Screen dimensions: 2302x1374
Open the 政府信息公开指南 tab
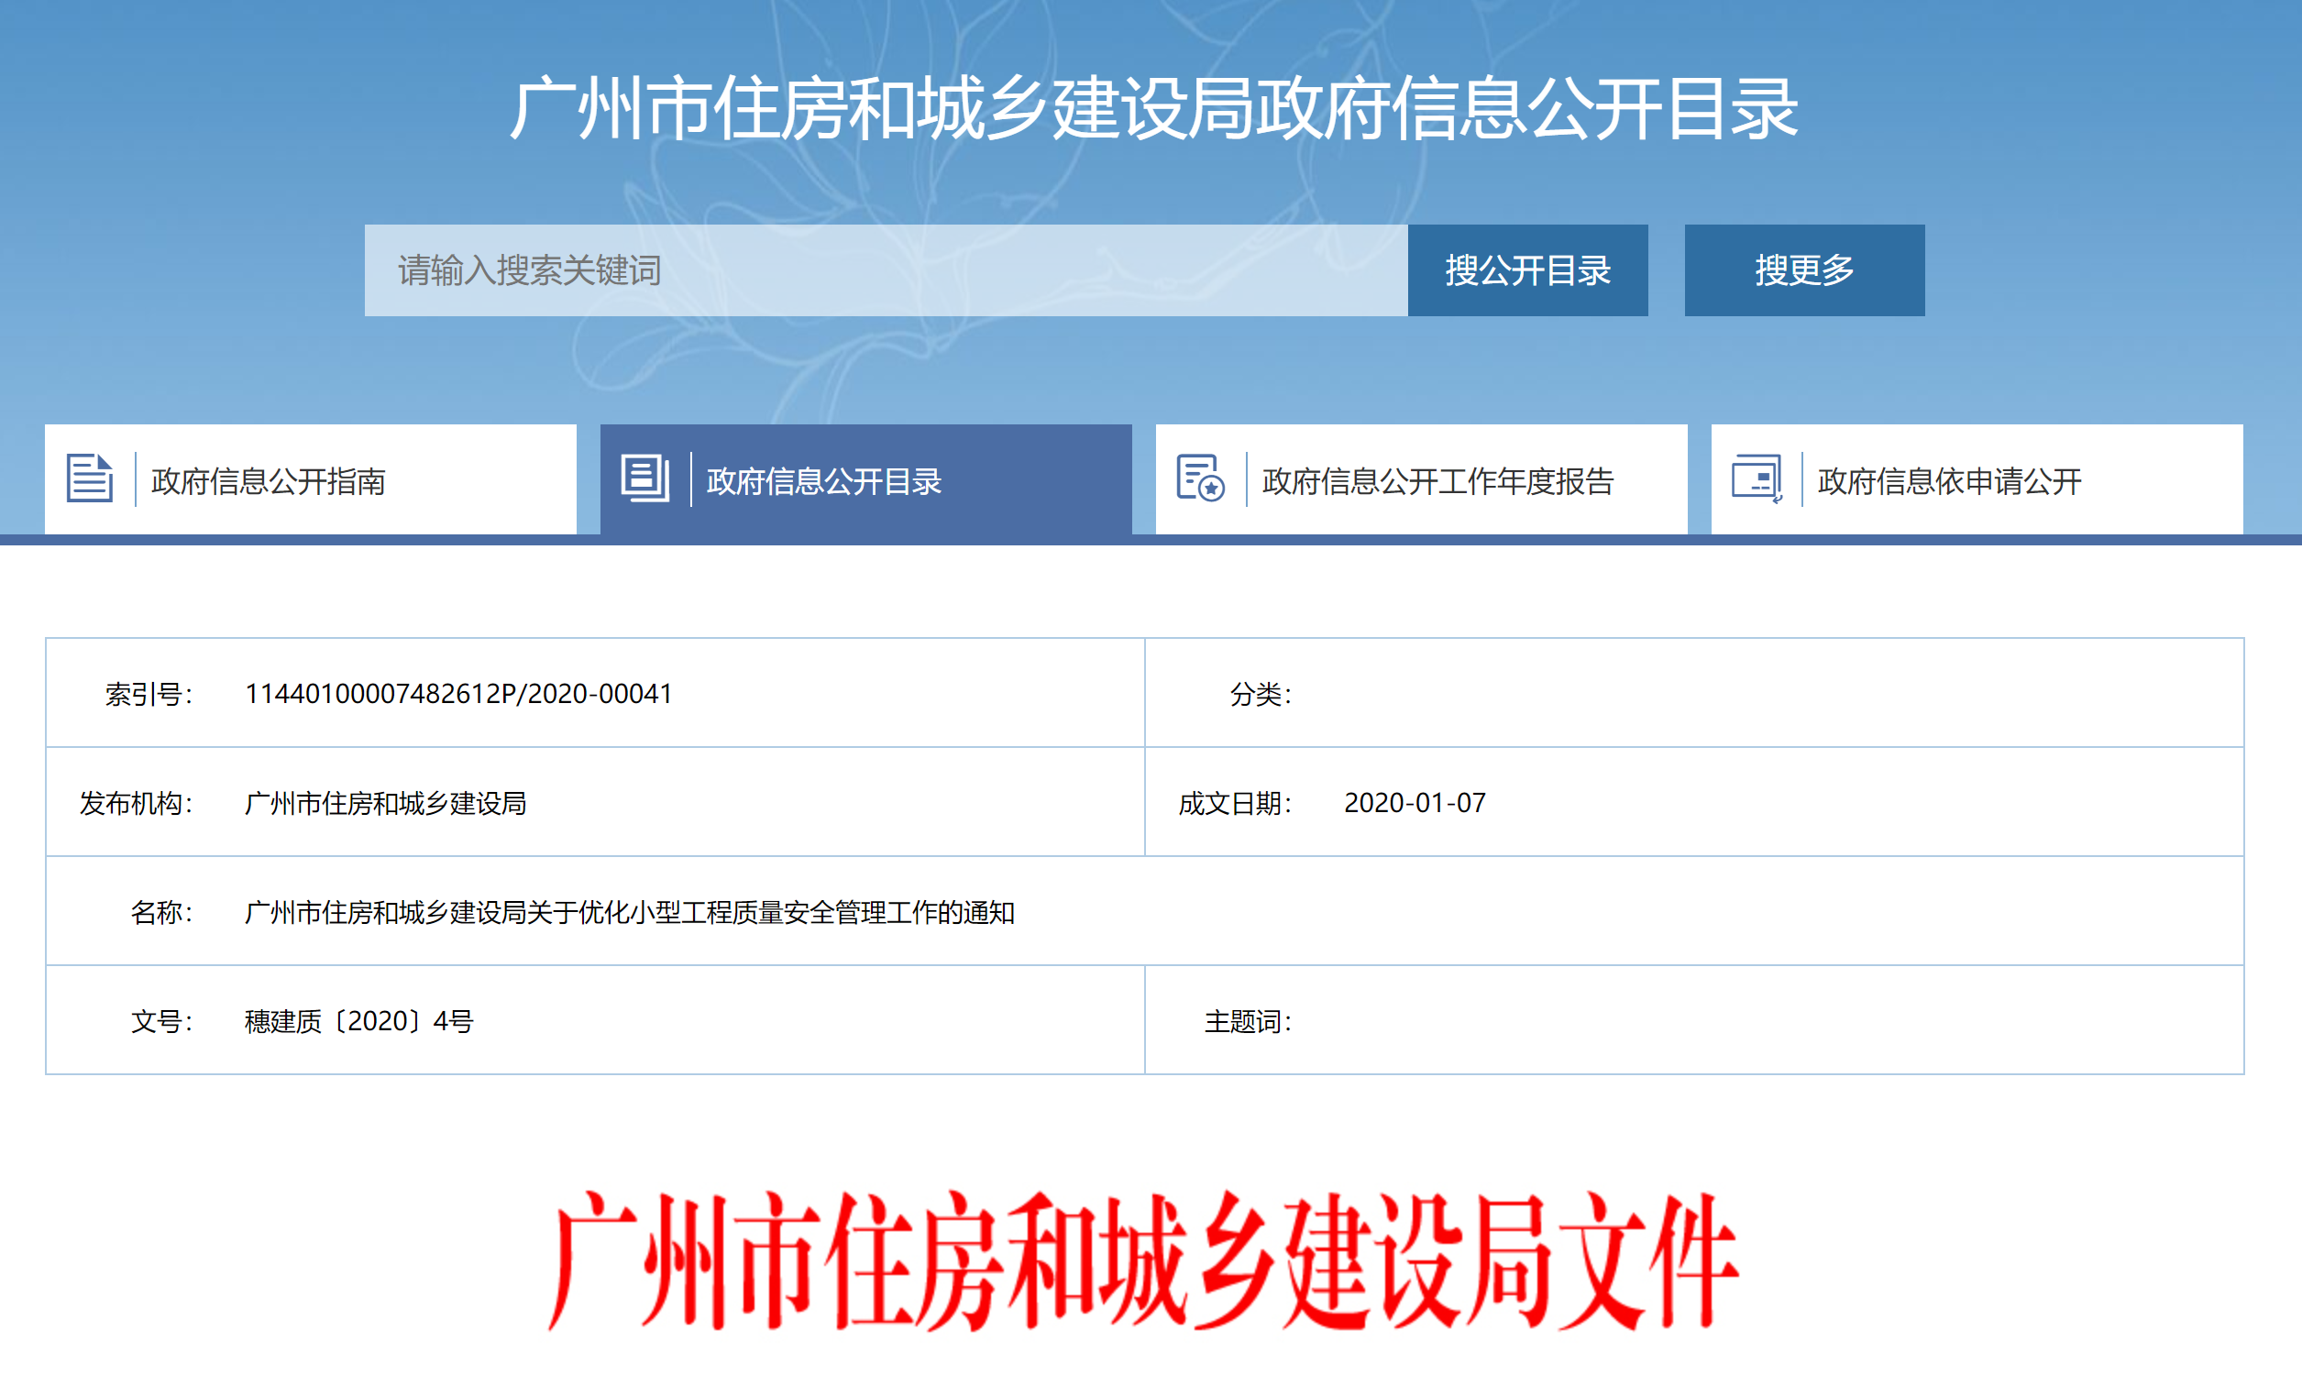click(269, 481)
